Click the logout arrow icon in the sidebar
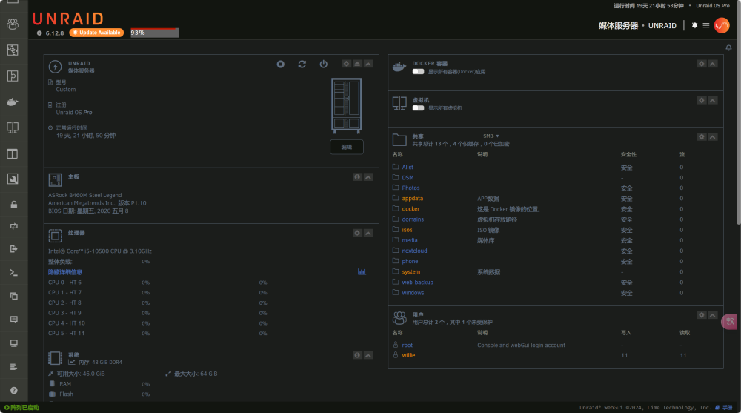Image resolution: width=741 pixels, height=413 pixels. 13,249
